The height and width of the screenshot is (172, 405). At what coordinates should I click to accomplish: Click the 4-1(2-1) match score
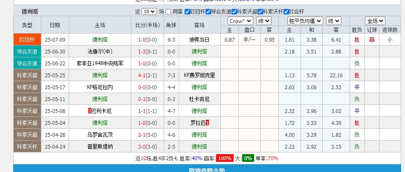point(147,75)
